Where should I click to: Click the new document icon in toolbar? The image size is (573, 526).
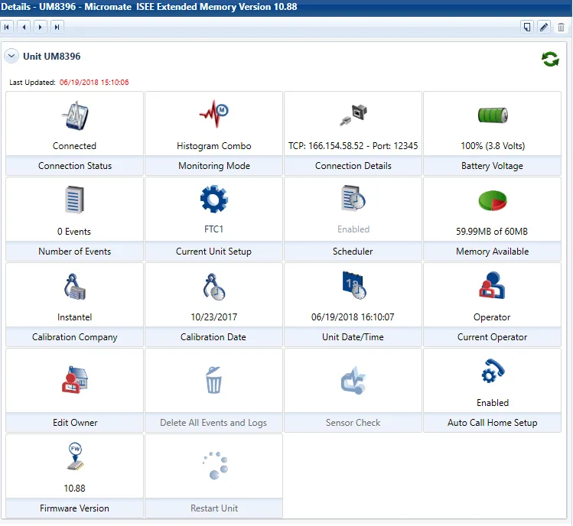pyautogui.click(x=526, y=27)
